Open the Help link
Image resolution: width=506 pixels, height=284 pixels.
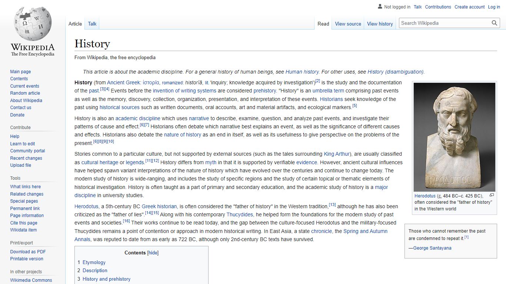coord(15,136)
